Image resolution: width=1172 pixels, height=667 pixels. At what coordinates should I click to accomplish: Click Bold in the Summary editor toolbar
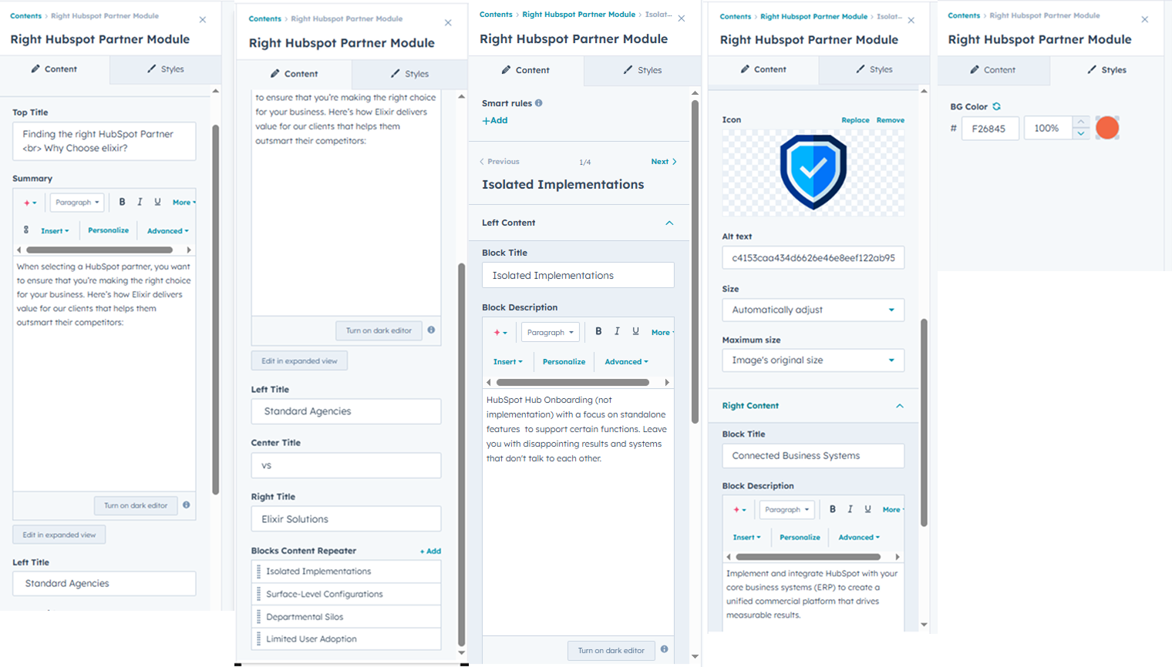tap(122, 202)
